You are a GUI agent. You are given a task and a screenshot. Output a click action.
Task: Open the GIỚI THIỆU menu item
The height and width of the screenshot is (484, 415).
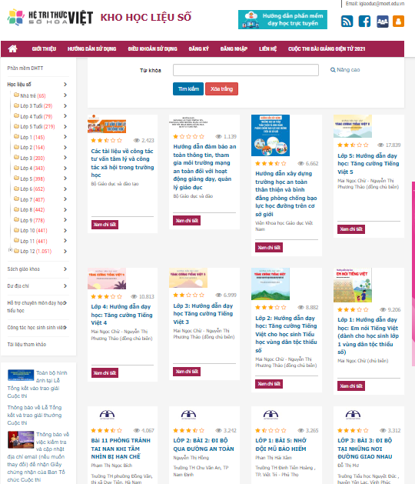tap(44, 48)
